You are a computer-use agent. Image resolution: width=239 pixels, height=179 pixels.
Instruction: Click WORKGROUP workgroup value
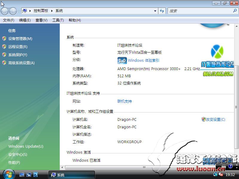[129, 142]
